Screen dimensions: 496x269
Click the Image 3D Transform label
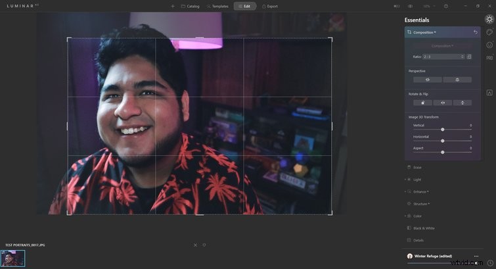point(423,117)
